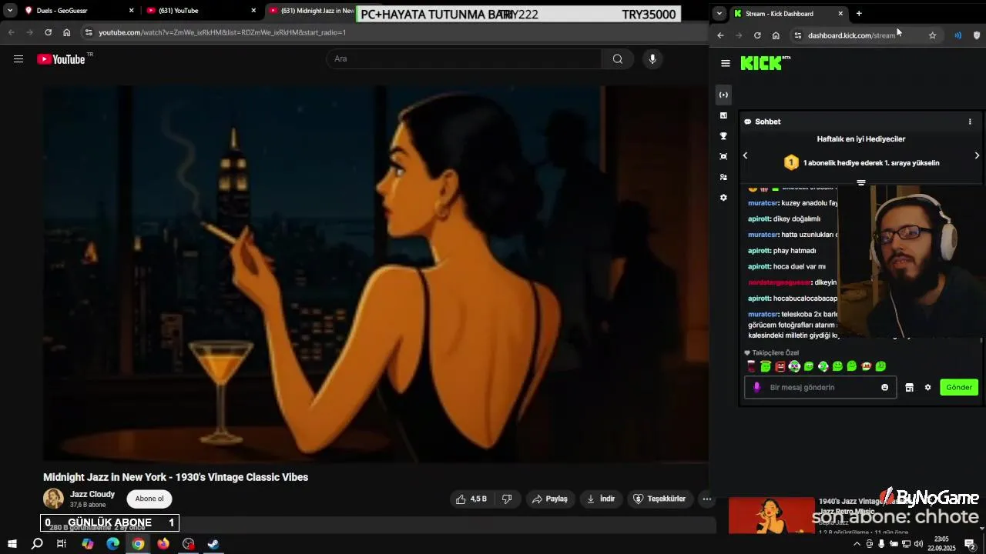Viewport: 986px width, 554px height.
Task: Open Windows taskbar search
Action: 37,544
